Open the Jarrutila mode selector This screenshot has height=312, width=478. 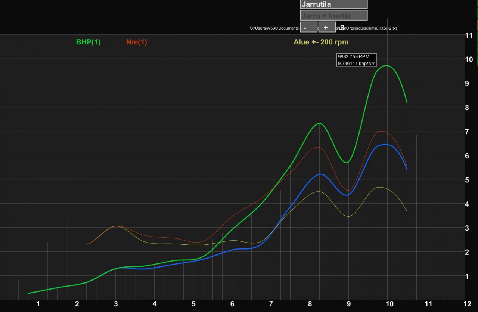pyautogui.click(x=333, y=4)
